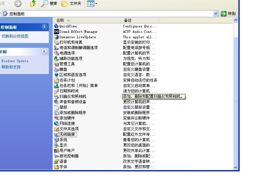Click the scrollbar up arrow

coord(235,20)
